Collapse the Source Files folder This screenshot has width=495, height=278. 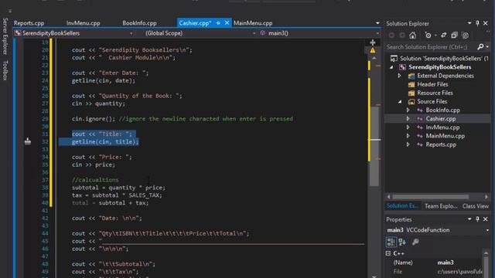pos(400,101)
